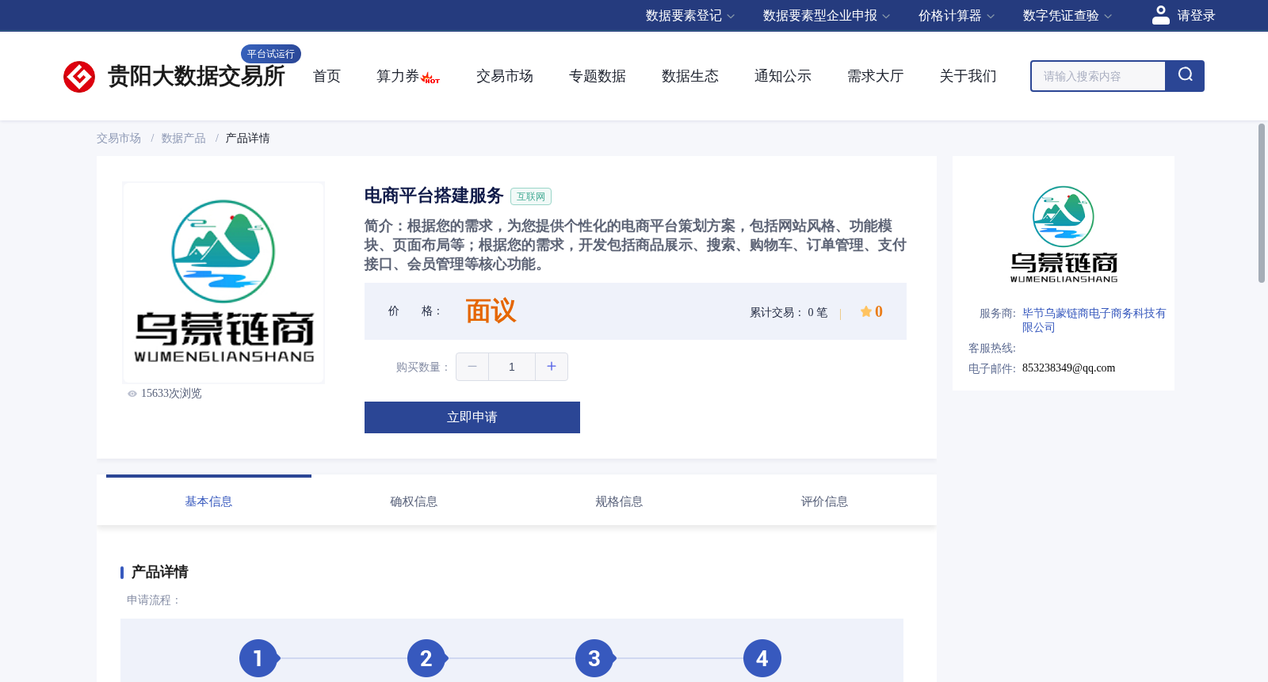Expand the 价格计算器 dropdown

[x=957, y=16]
